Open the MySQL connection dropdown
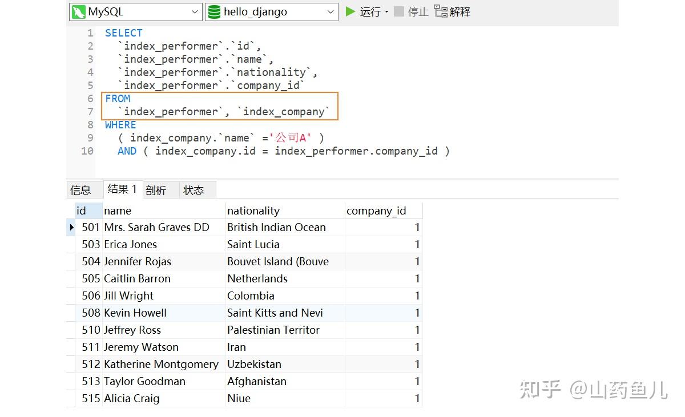The image size is (685, 417). [195, 11]
